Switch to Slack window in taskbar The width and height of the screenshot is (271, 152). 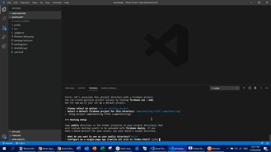tap(124, 149)
